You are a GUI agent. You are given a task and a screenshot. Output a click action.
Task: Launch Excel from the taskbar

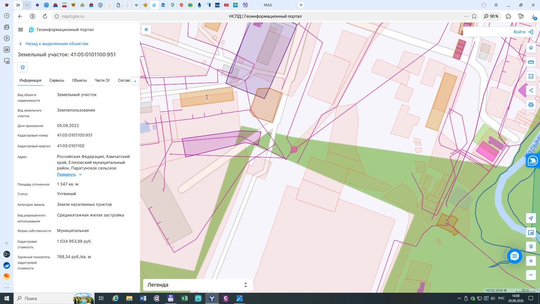184,298
